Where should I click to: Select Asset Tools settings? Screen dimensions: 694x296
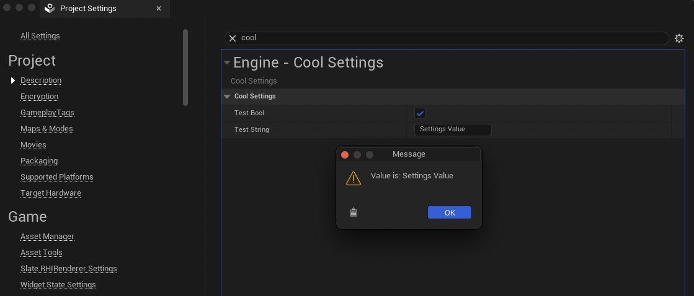(x=41, y=253)
